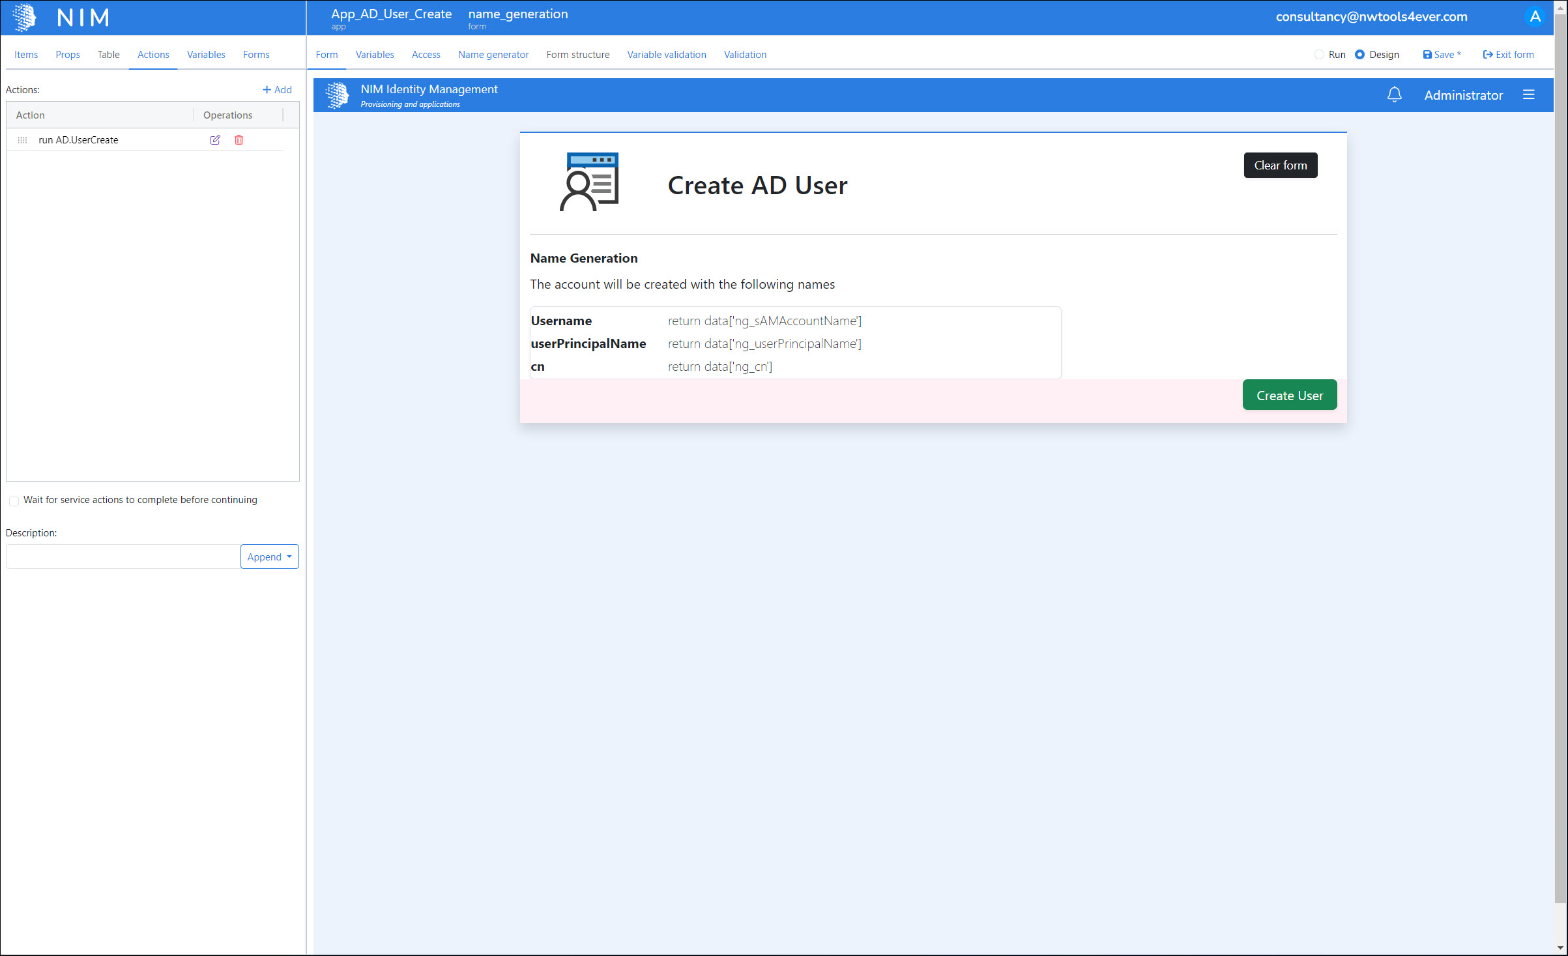Screen dimensions: 1568x956
Task: Click the Exit form link
Action: pos(1508,55)
